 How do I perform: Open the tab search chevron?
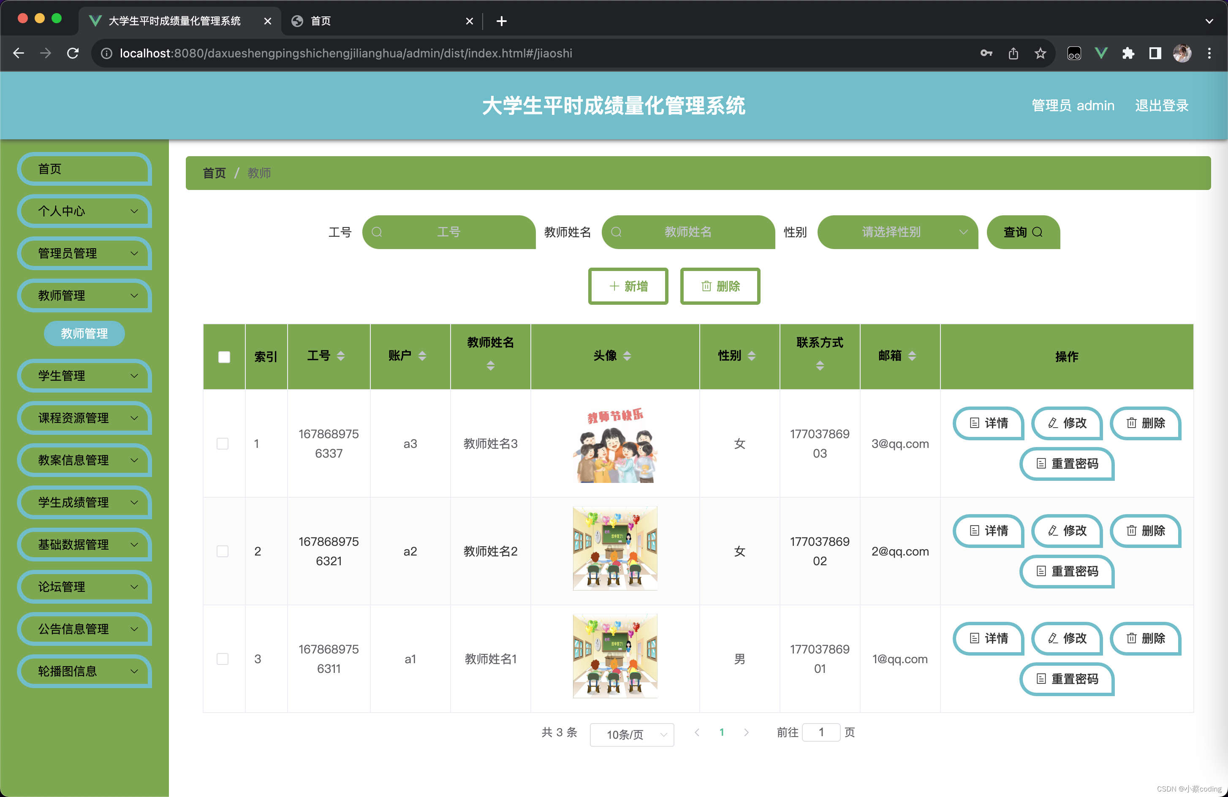pyautogui.click(x=1209, y=21)
